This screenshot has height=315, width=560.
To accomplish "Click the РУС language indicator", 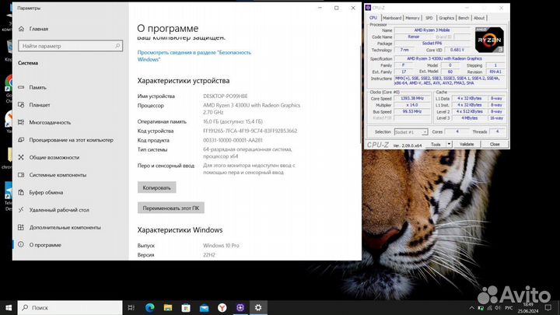I will pos(509,308).
